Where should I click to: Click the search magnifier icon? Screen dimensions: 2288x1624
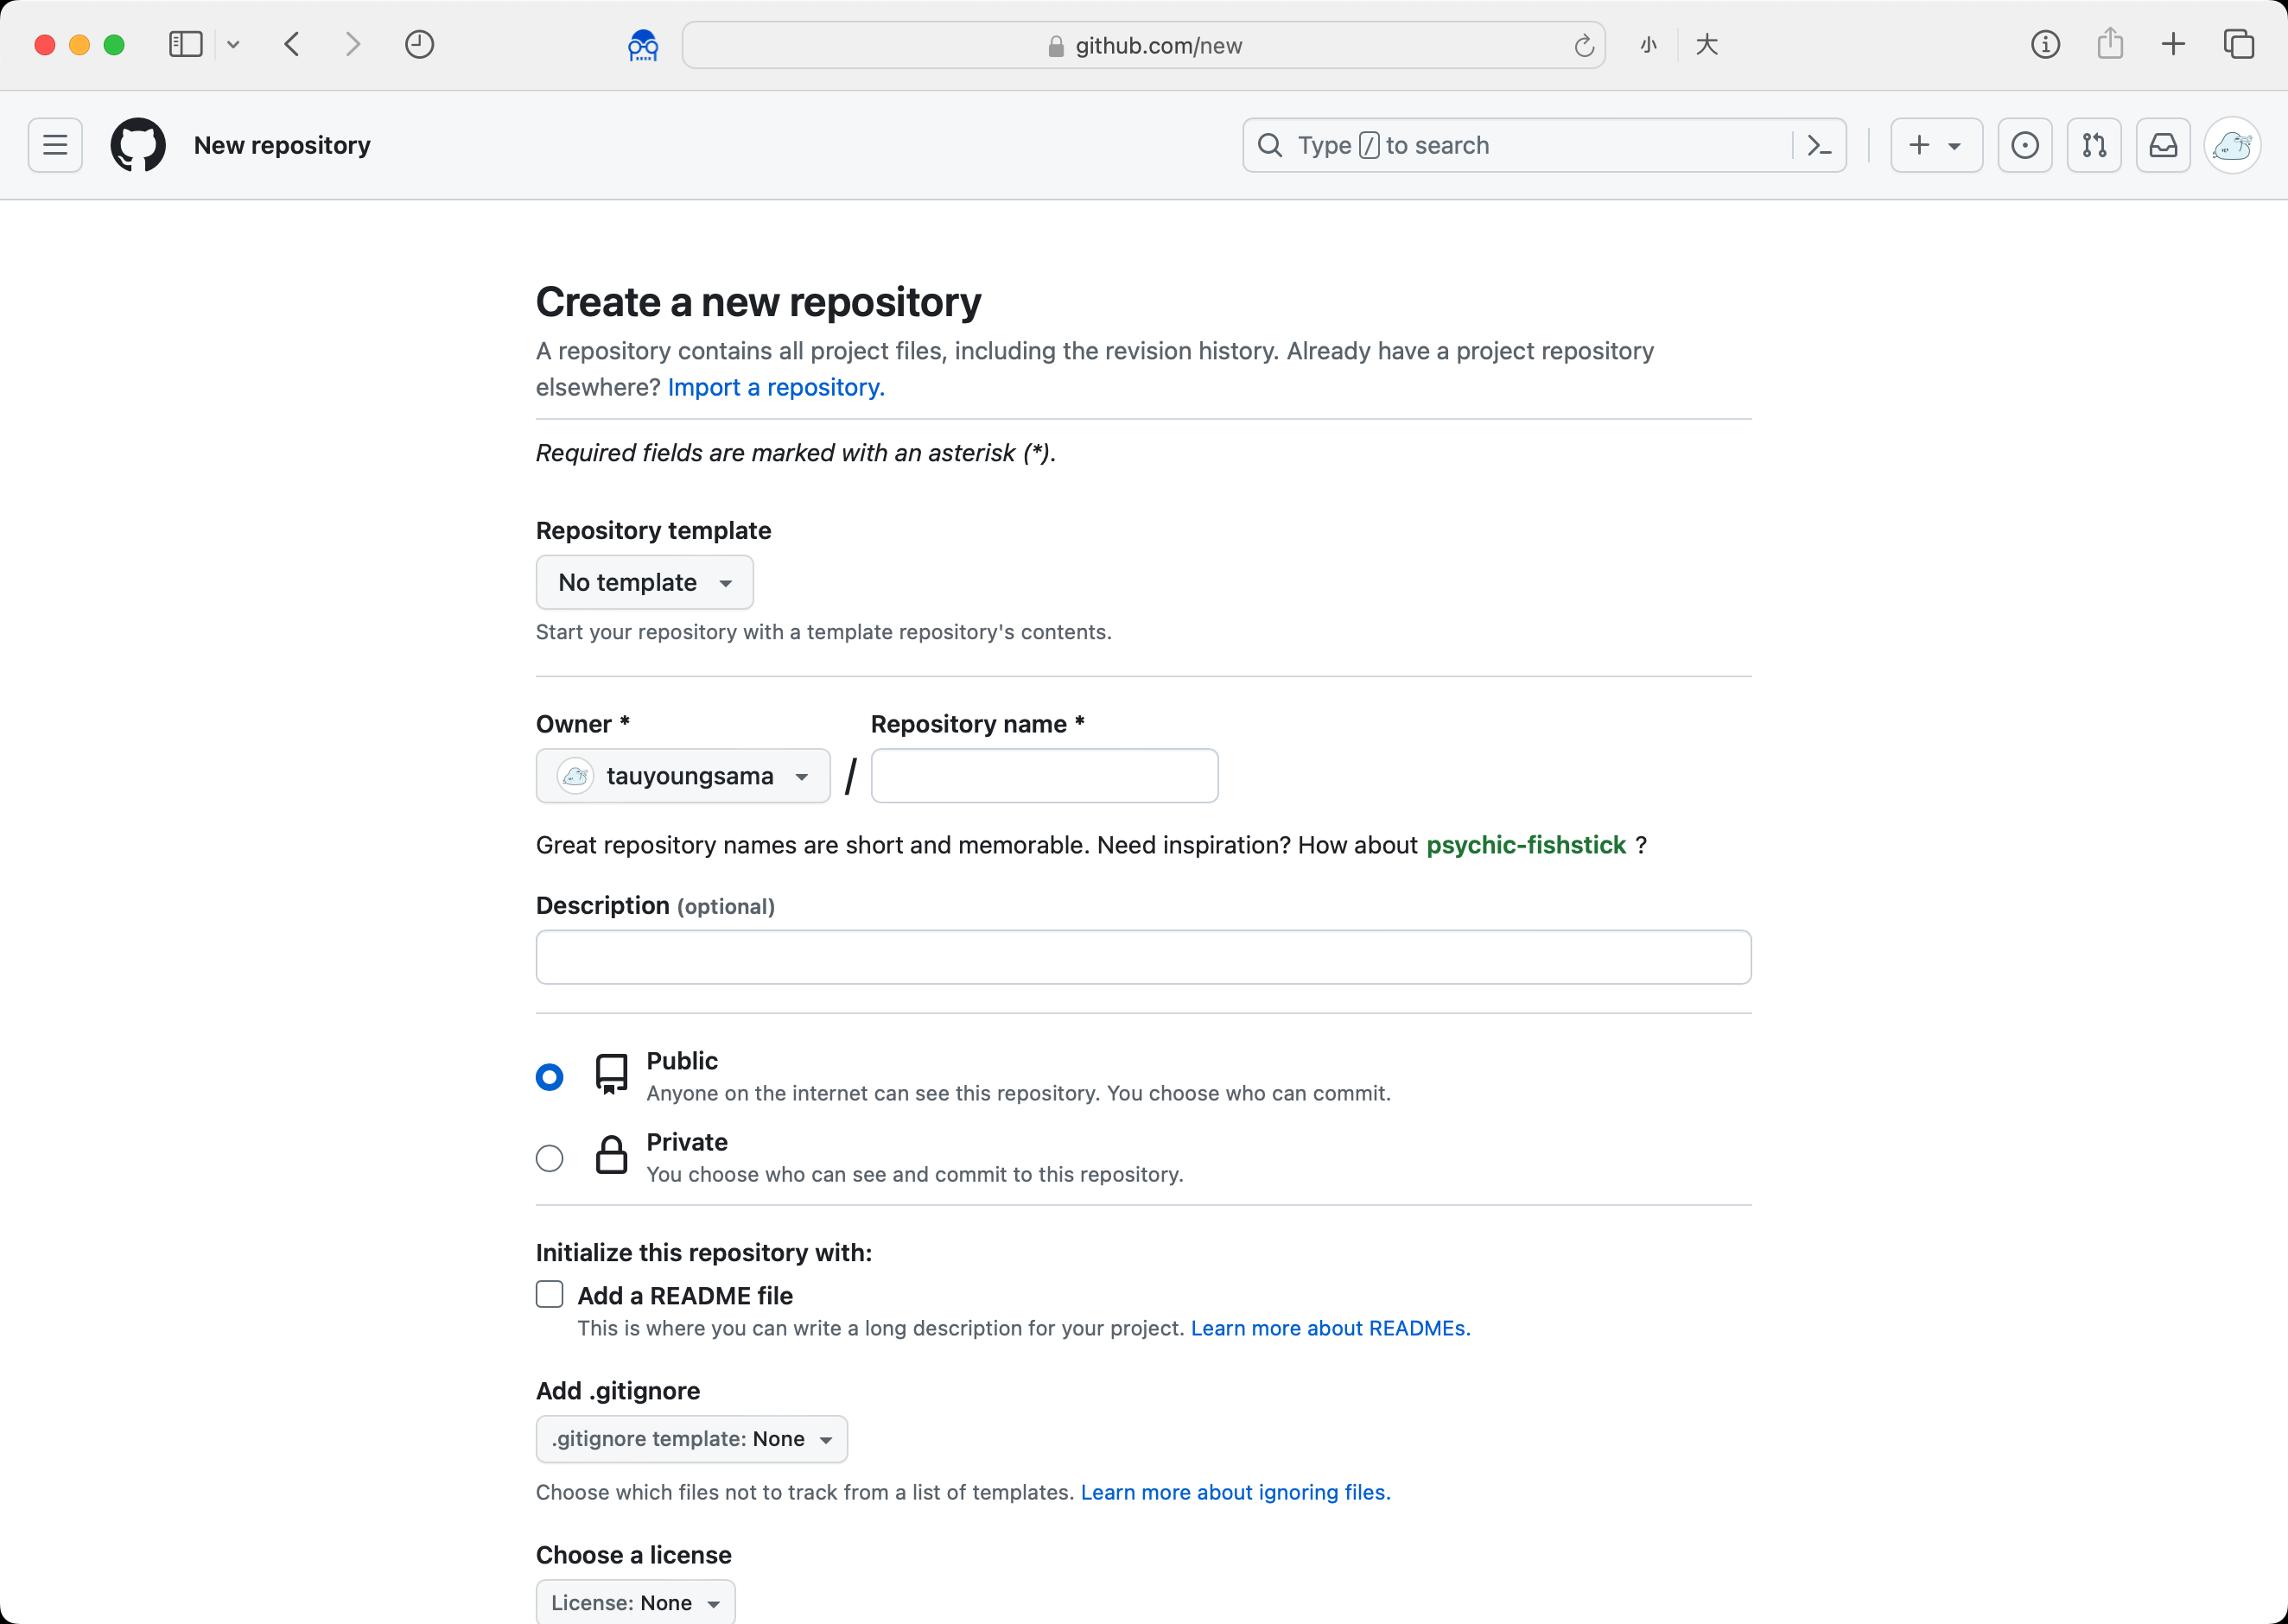pyautogui.click(x=1269, y=145)
